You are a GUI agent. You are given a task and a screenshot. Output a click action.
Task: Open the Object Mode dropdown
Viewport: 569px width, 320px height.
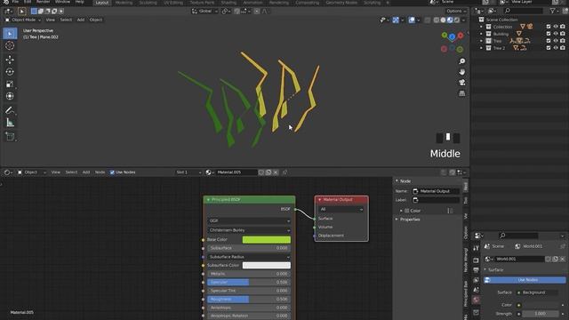23,20
